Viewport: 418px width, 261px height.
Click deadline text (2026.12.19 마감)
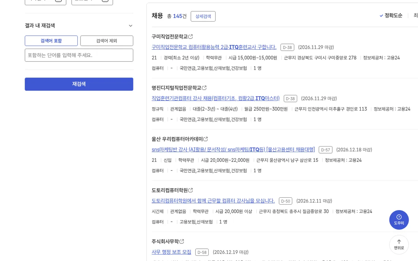231,252
